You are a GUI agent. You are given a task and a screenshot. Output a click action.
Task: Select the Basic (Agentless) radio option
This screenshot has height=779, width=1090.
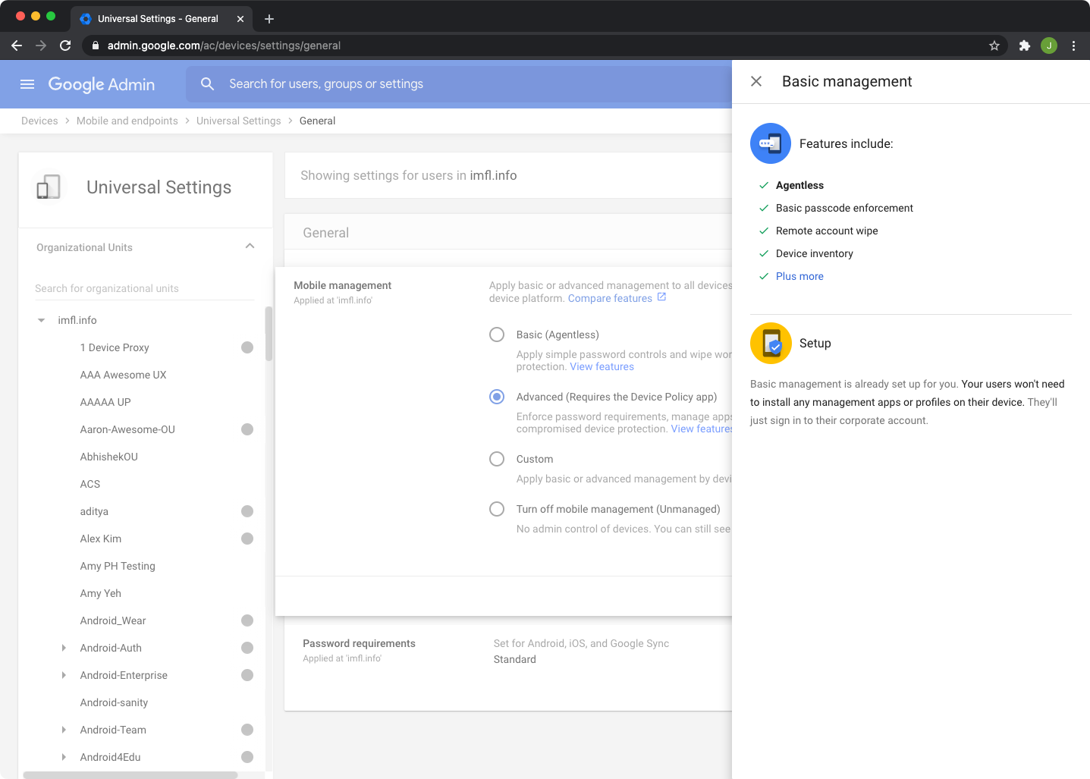(497, 335)
